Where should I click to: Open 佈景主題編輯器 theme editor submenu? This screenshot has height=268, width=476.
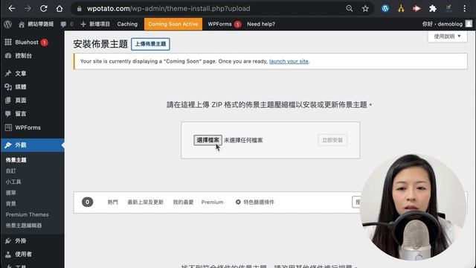(24, 226)
